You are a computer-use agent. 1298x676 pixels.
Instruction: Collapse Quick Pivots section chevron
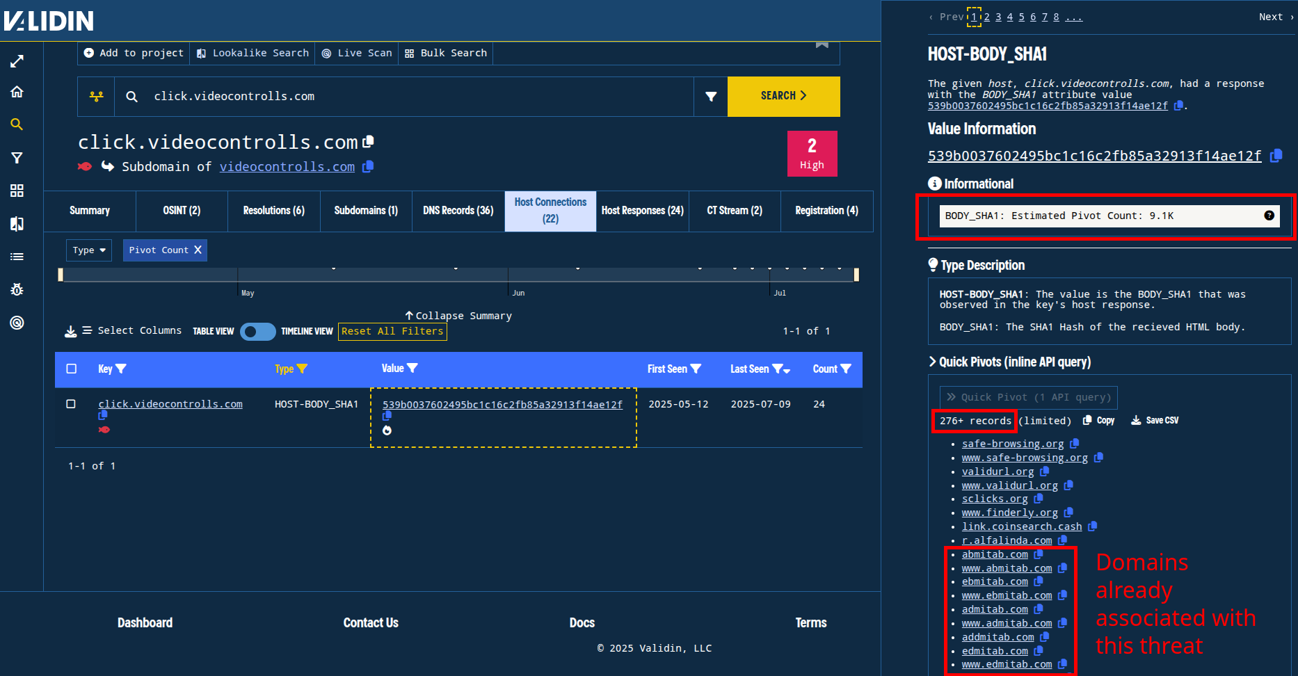pos(932,362)
